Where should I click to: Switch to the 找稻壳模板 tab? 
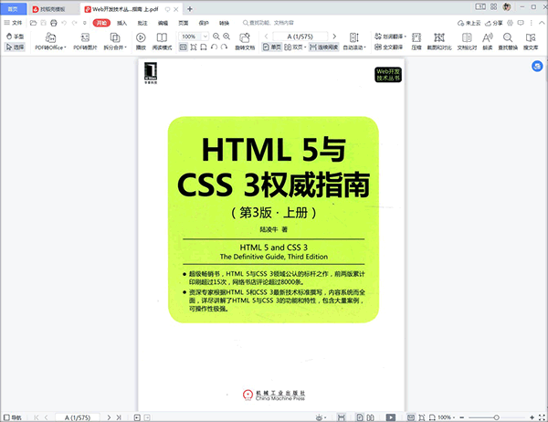(x=54, y=9)
